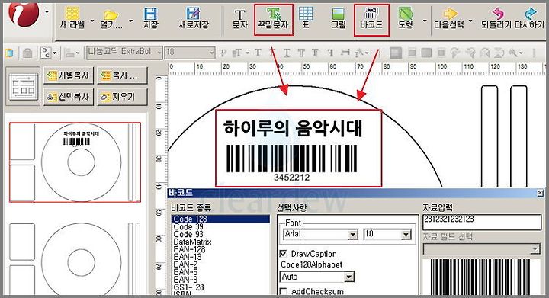Open the 나눔고딕 ExtraBol font dropdown

click(x=159, y=53)
